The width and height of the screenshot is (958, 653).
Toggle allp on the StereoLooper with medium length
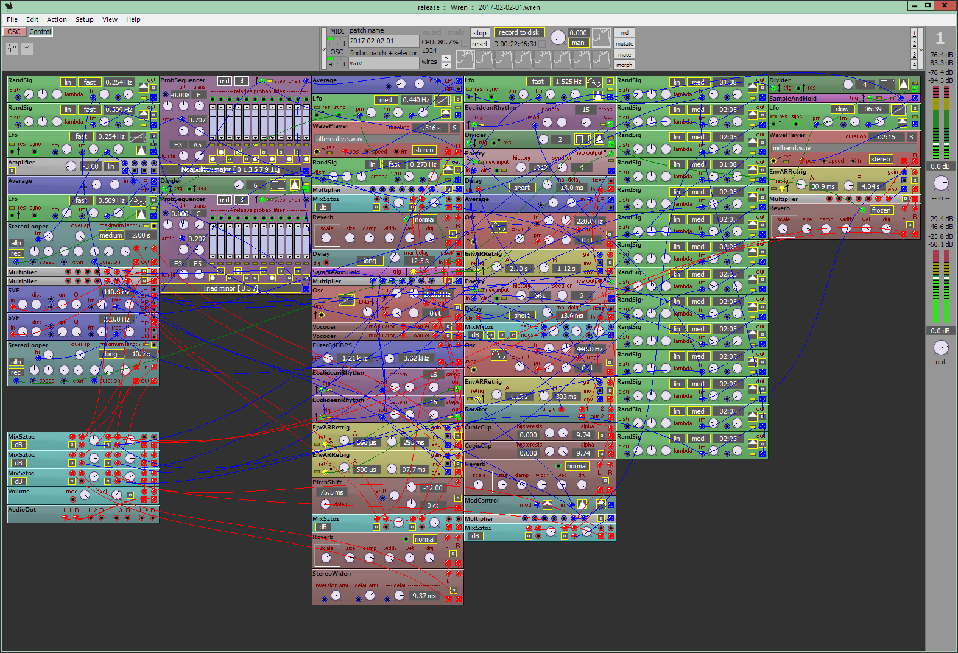pos(16,243)
